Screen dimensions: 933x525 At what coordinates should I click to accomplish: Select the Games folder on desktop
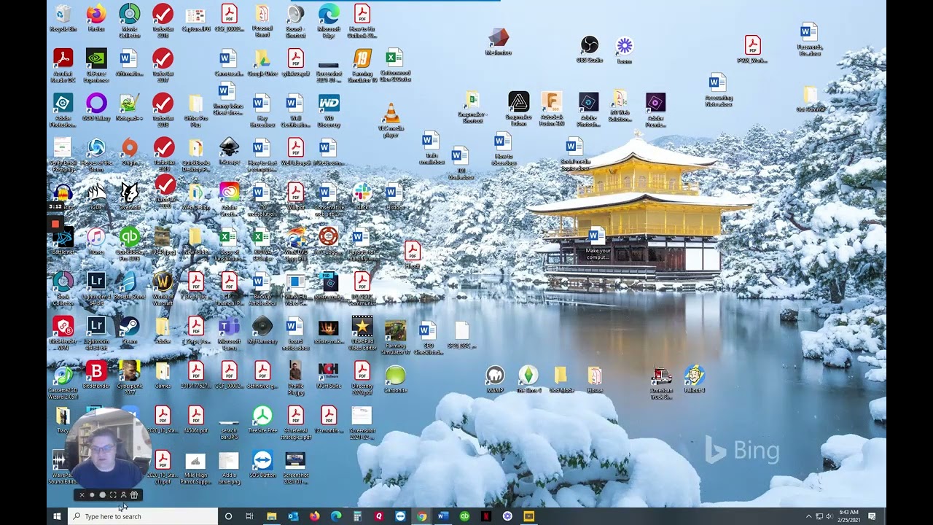click(x=163, y=375)
